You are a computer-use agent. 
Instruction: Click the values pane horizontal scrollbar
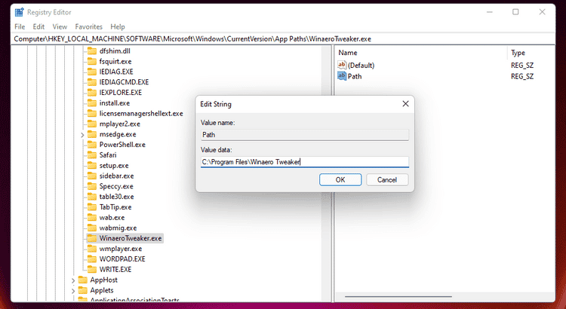(398, 297)
